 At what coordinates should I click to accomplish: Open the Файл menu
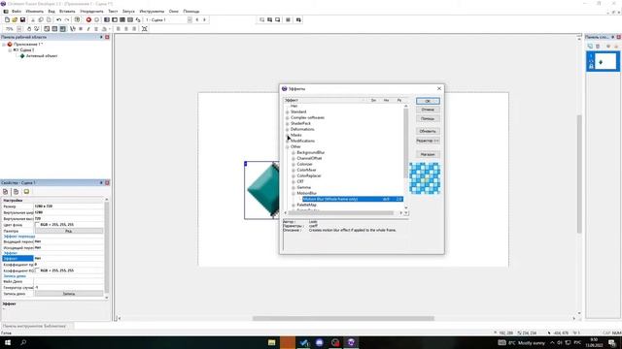(17, 12)
